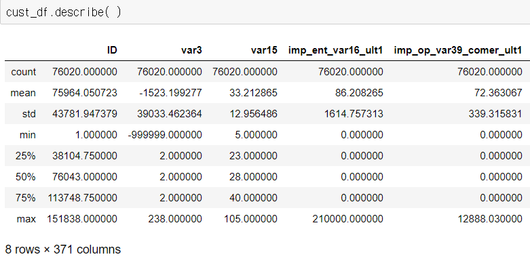This screenshot has width=530, height=261.
Task: Click var15 25% value 23.000000
Action: (x=254, y=156)
